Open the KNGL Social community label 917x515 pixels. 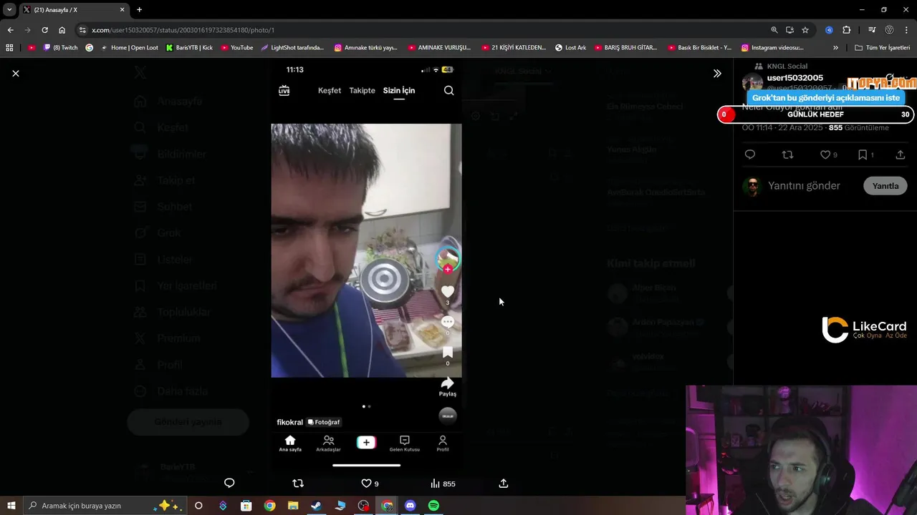coord(787,67)
